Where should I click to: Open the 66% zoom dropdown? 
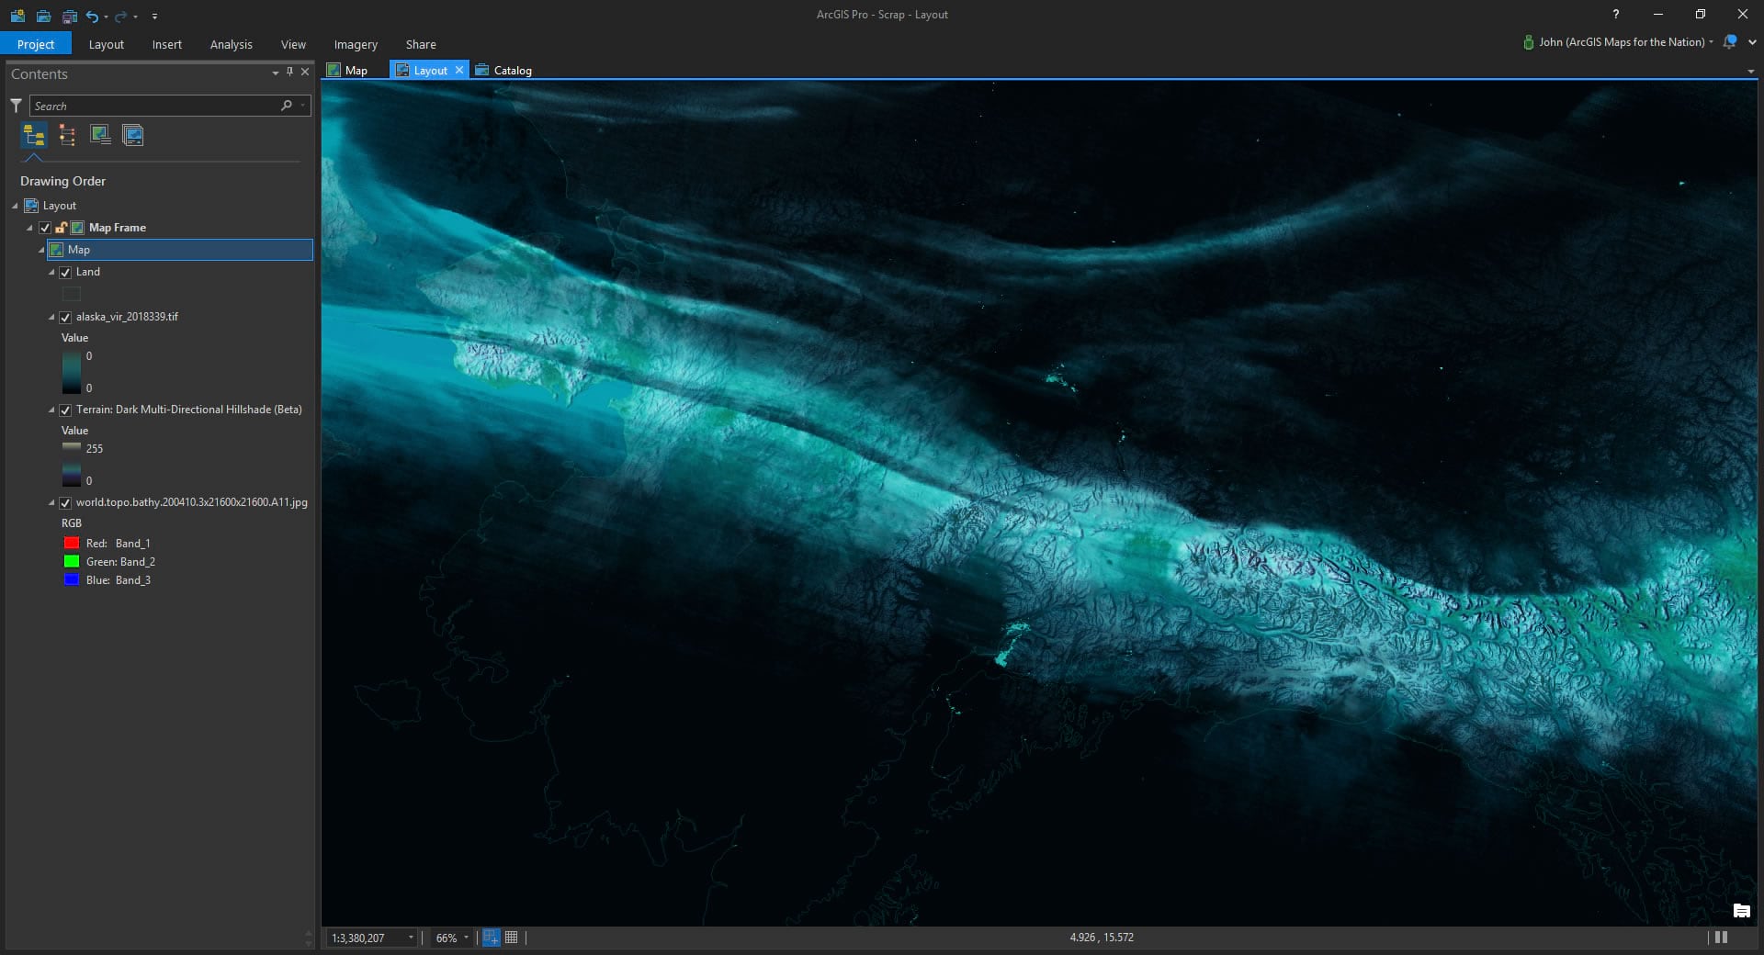point(466,938)
